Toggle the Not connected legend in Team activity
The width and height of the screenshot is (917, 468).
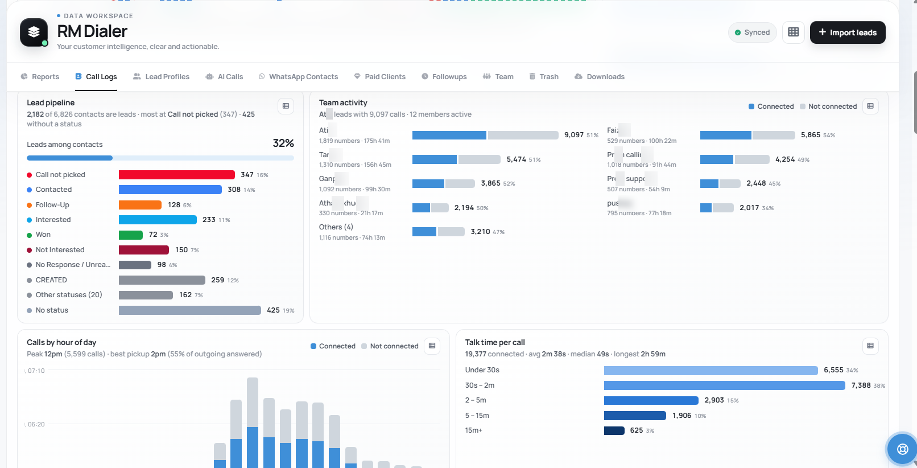tap(828, 106)
